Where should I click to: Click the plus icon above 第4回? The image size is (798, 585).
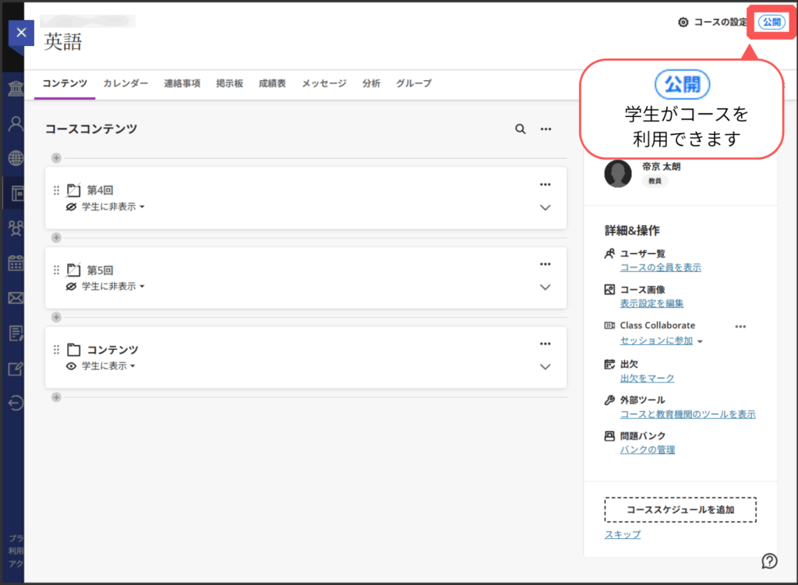click(56, 158)
